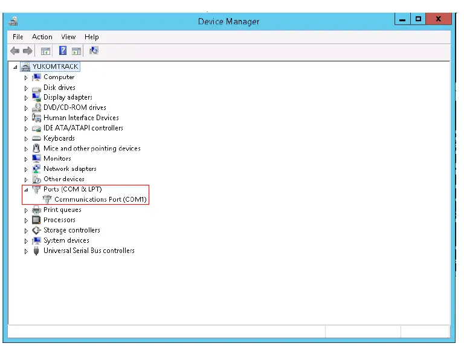
Task: Click the YUKOMTRACK computer icon
Action: [x=26, y=67]
